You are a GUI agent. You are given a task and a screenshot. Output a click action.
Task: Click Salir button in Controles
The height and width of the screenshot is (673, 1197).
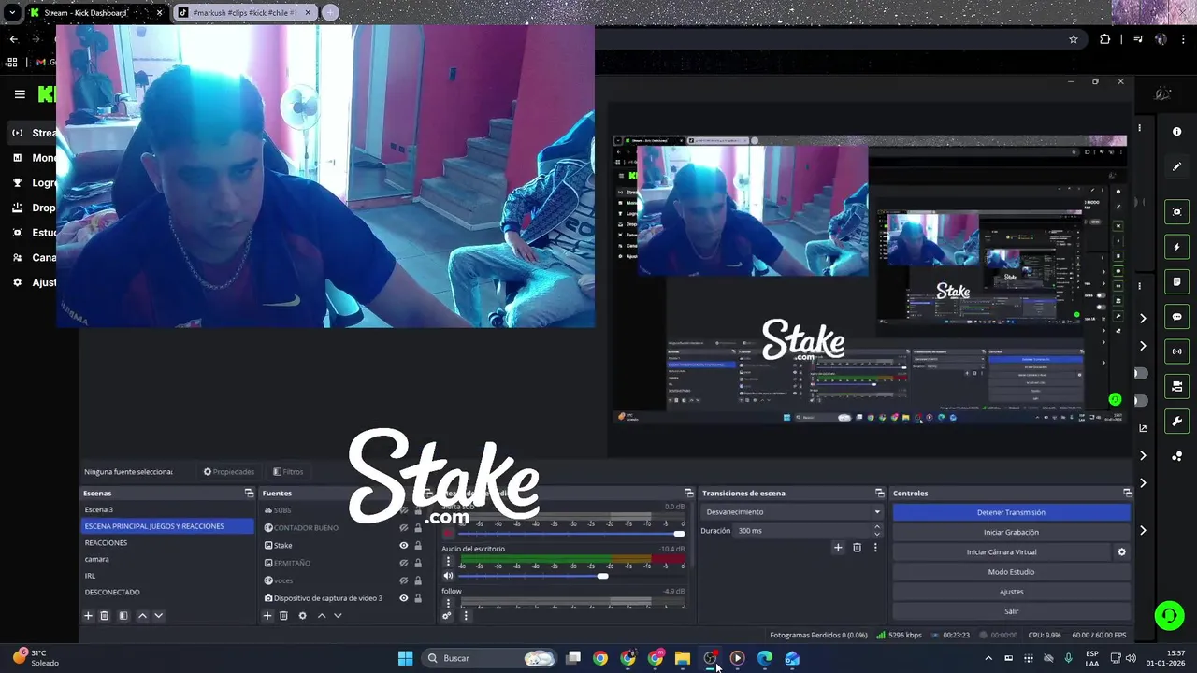[1011, 611]
